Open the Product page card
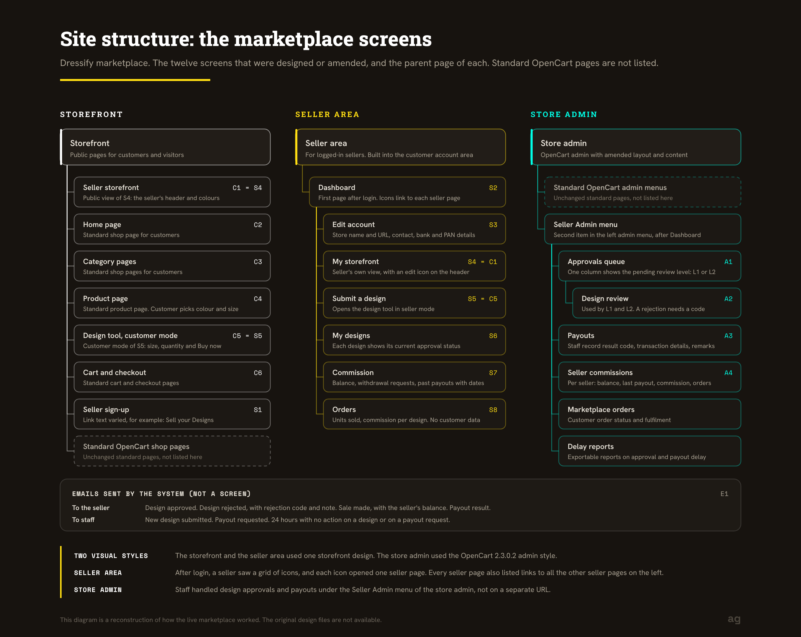The height and width of the screenshot is (637, 801). pyautogui.click(x=172, y=303)
